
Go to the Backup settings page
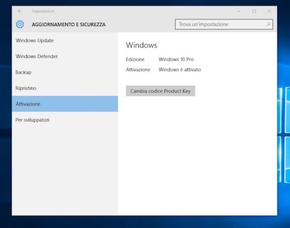tap(24, 72)
